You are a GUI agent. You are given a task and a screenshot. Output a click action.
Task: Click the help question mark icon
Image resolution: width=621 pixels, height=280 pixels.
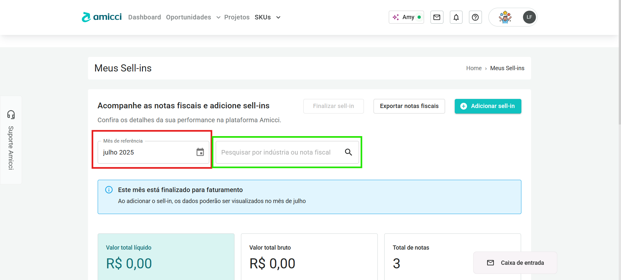point(475,17)
